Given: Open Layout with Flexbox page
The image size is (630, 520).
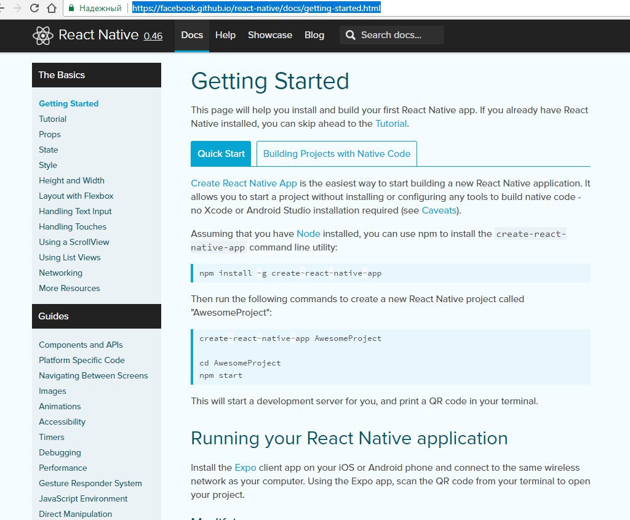Looking at the screenshot, I should (76, 196).
